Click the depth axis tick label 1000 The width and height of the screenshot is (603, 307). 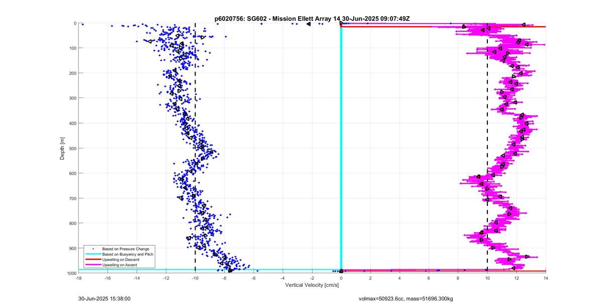71,273
